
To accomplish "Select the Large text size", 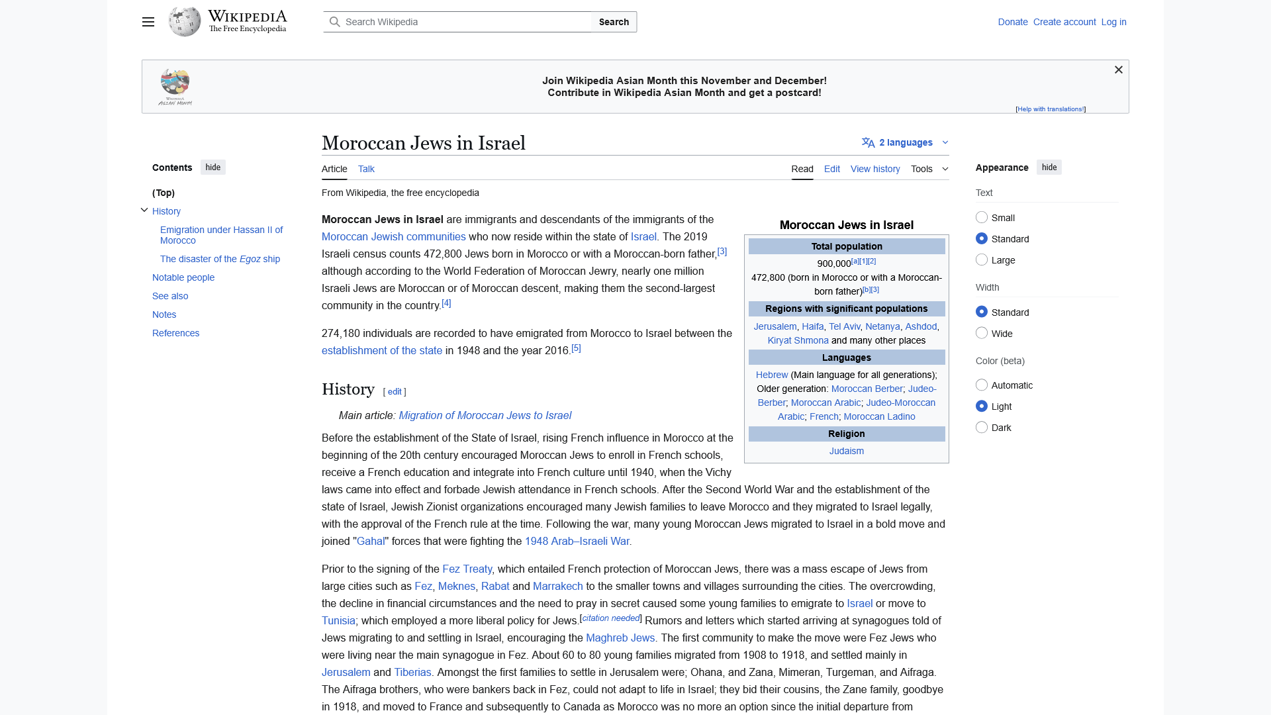I will pos(981,260).
